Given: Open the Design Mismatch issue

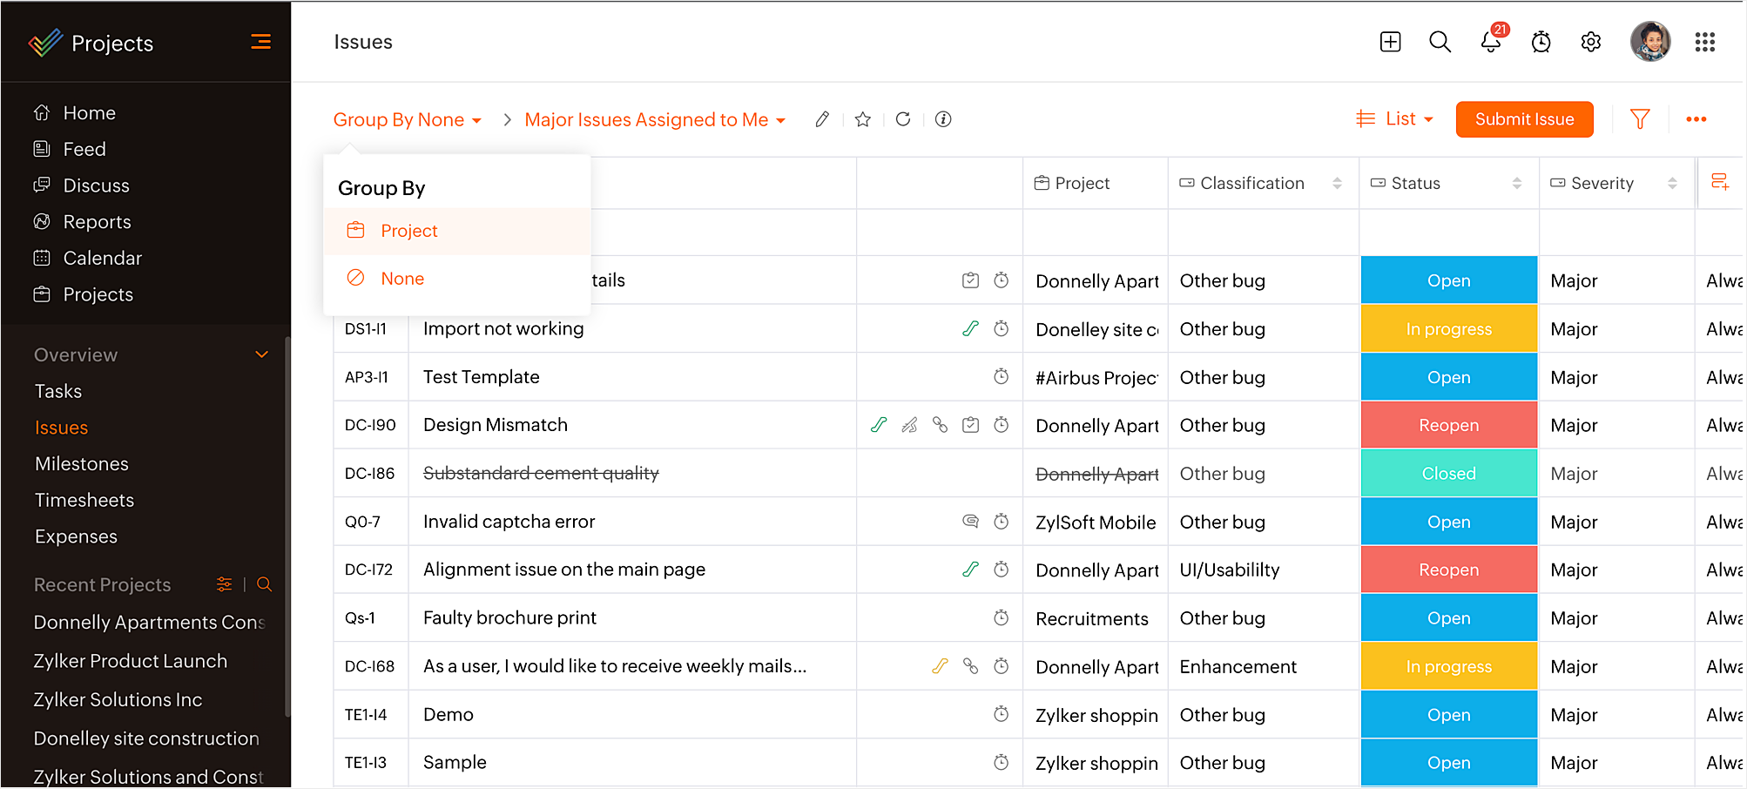Looking at the screenshot, I should tap(495, 425).
